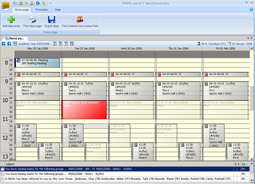Open Find common non-contact time
The image size is (255, 184).
80,20
